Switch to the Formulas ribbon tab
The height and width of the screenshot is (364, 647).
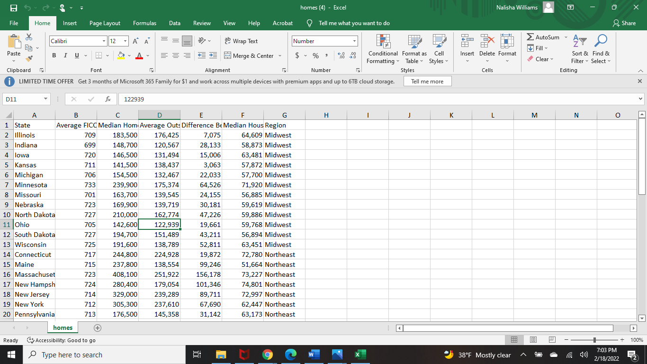(144, 23)
